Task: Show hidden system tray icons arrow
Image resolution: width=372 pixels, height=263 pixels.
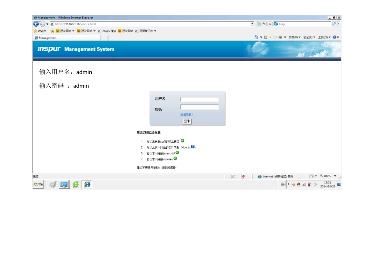Action: coord(289,184)
